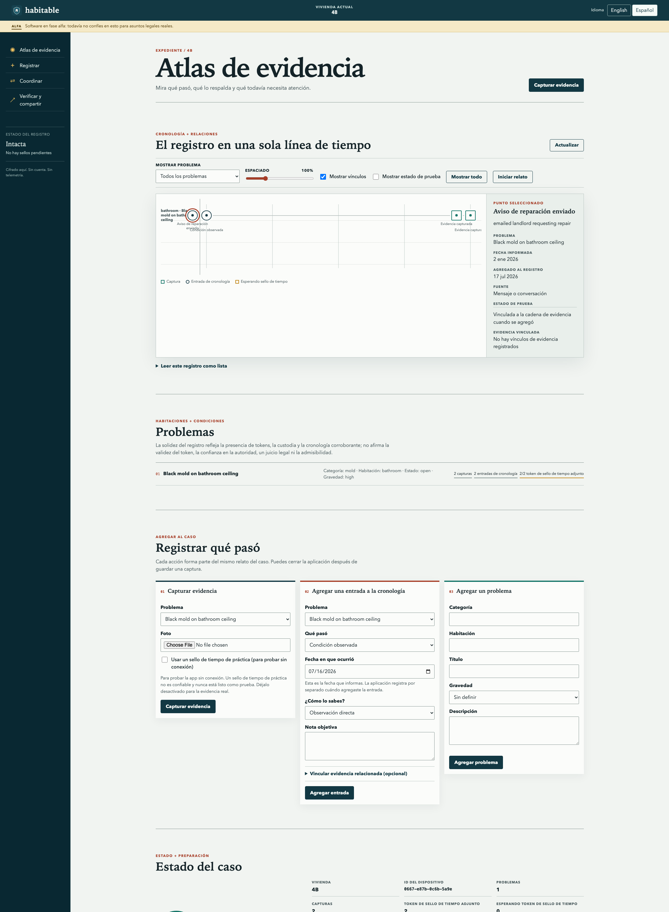Click the habitable shield logo icon
Screen dimensions: 669x912
17,10
